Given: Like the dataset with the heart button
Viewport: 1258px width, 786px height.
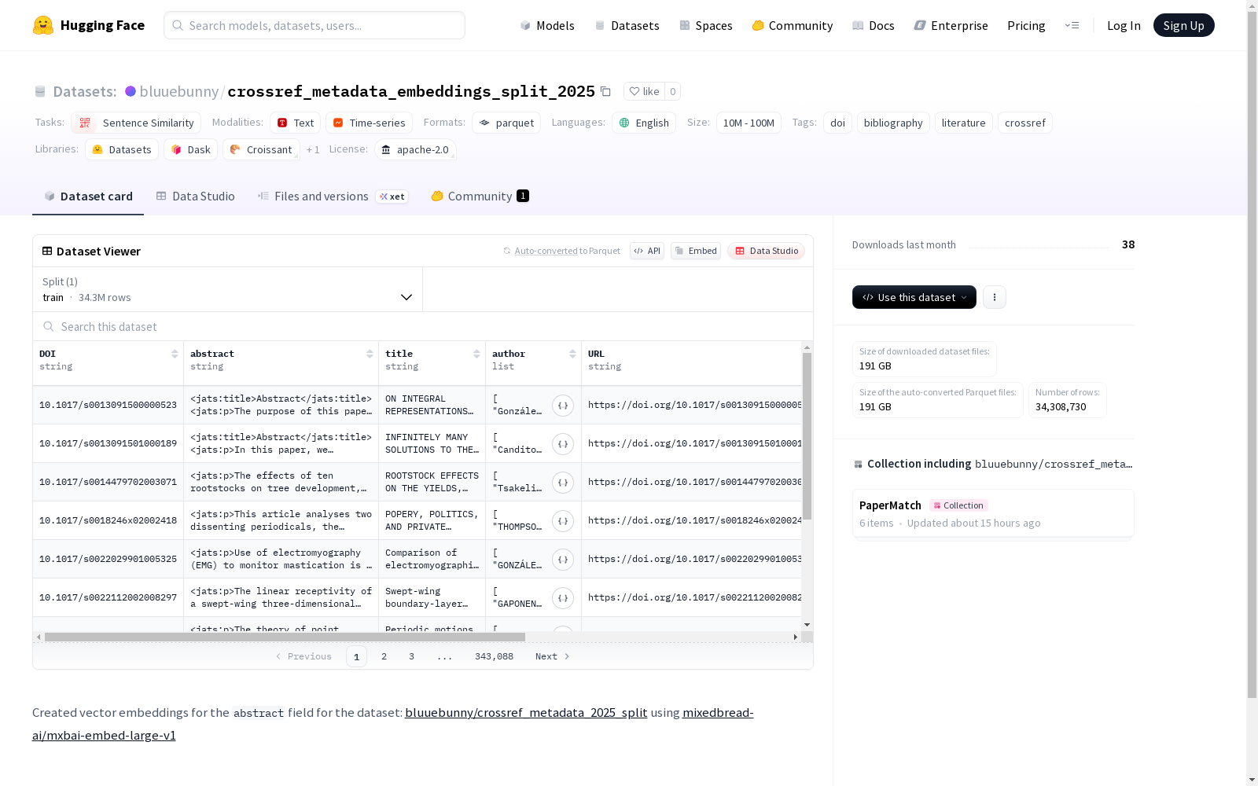Looking at the screenshot, I should [x=644, y=91].
